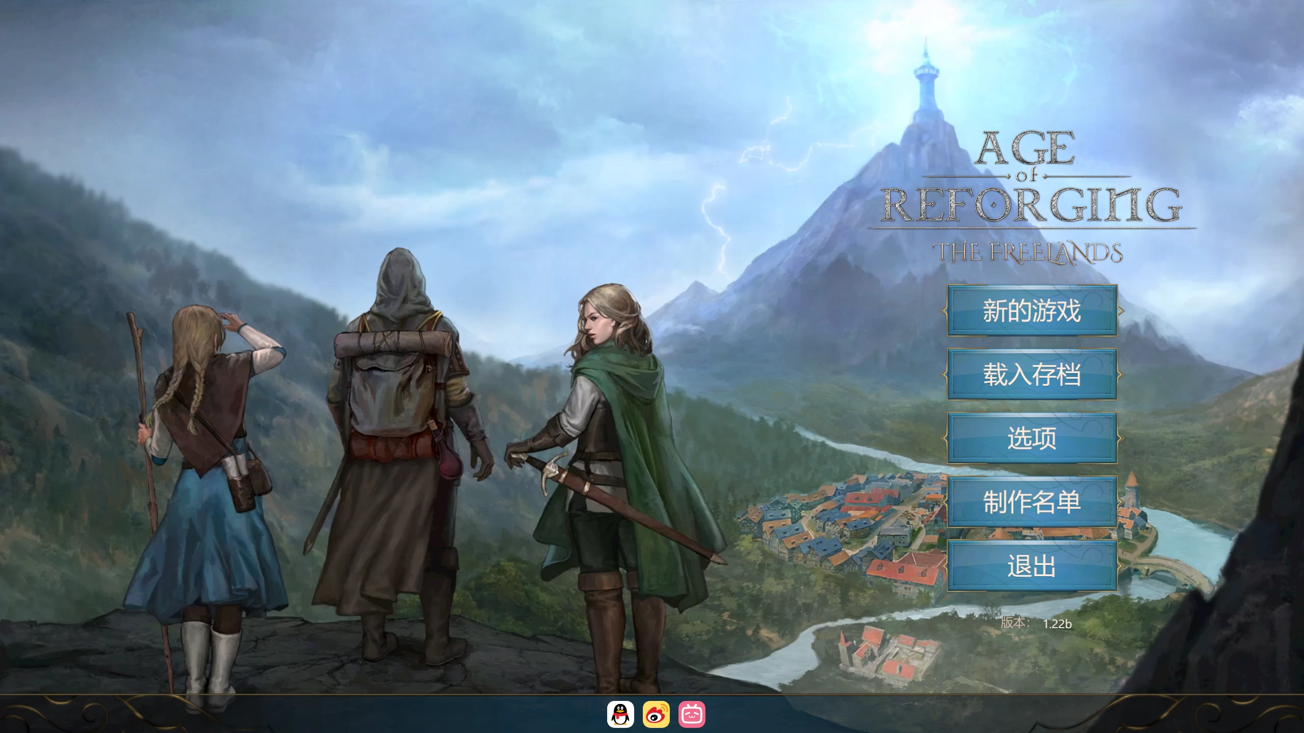Open the 选项 options menu
1304x733 pixels.
pyautogui.click(x=1032, y=438)
